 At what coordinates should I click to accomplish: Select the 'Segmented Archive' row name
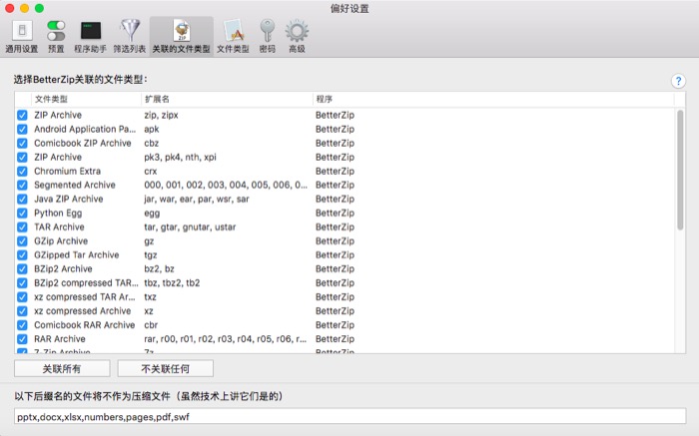point(75,185)
